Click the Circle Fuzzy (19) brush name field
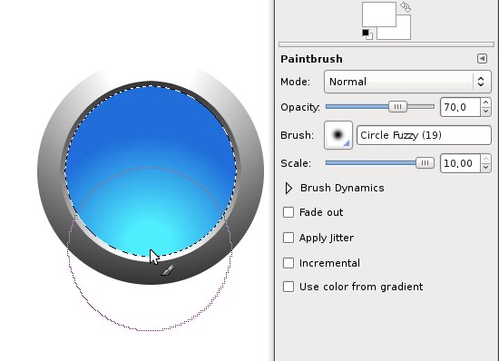The height and width of the screenshot is (361, 499). point(424,135)
